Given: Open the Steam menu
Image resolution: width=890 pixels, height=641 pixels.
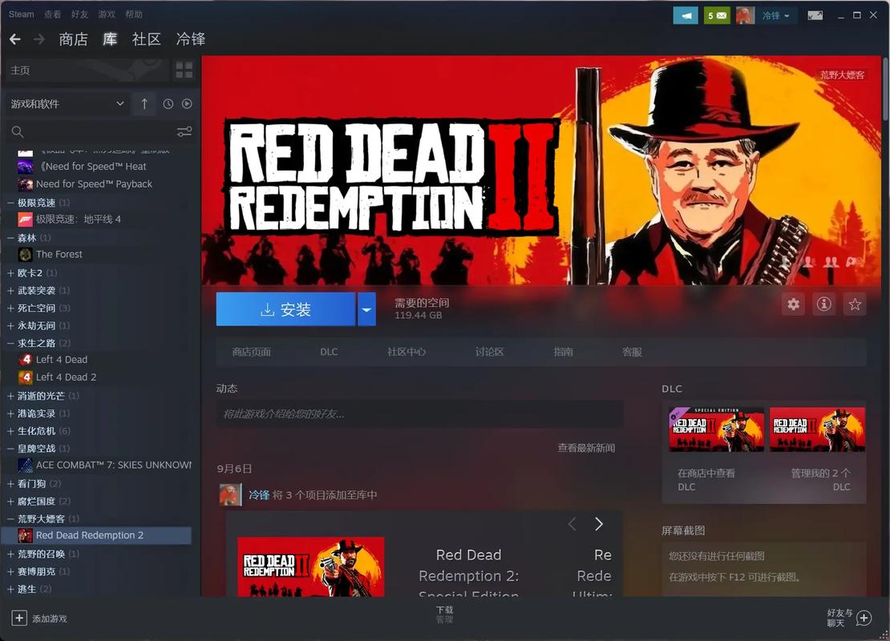Looking at the screenshot, I should click(x=21, y=14).
